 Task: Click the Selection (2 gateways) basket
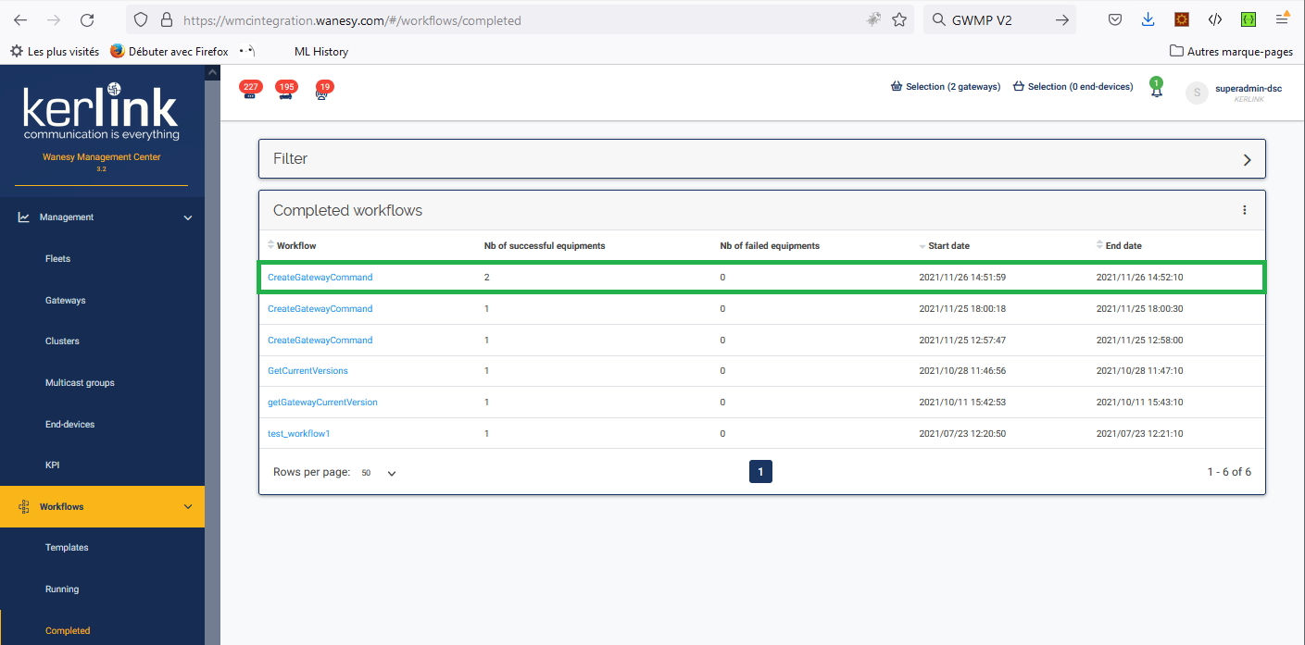click(x=945, y=87)
